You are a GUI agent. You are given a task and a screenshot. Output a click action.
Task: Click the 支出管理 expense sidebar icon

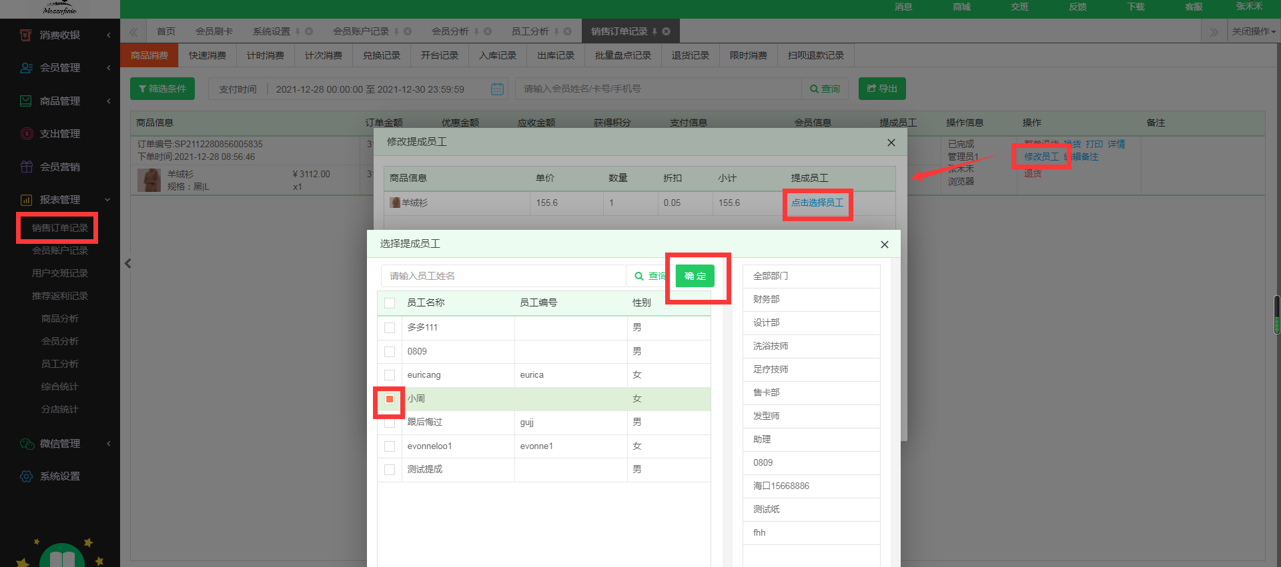tap(26, 134)
